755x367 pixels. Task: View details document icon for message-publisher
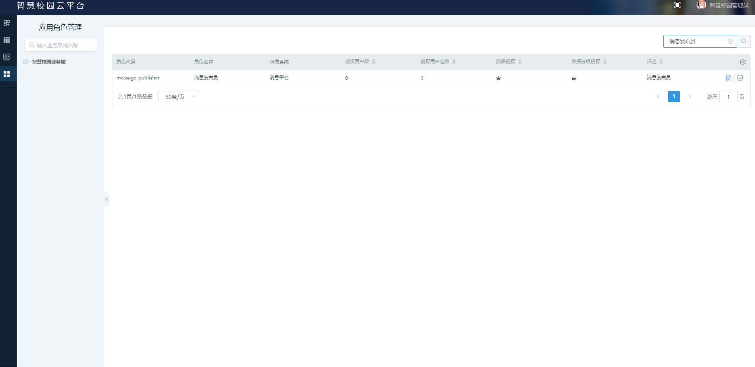pos(729,78)
